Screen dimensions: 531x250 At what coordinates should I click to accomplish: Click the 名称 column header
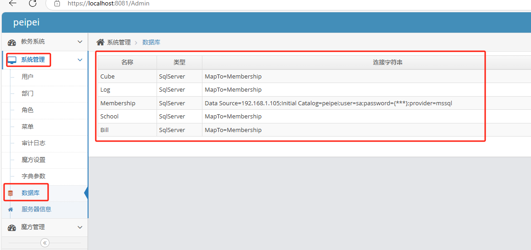[x=127, y=63]
